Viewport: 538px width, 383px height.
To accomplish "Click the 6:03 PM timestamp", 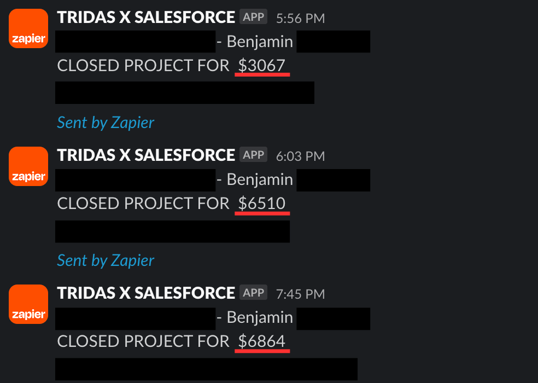I will tap(300, 156).
